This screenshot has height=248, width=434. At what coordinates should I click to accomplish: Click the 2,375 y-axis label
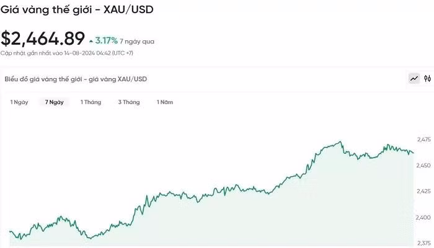point(424,243)
